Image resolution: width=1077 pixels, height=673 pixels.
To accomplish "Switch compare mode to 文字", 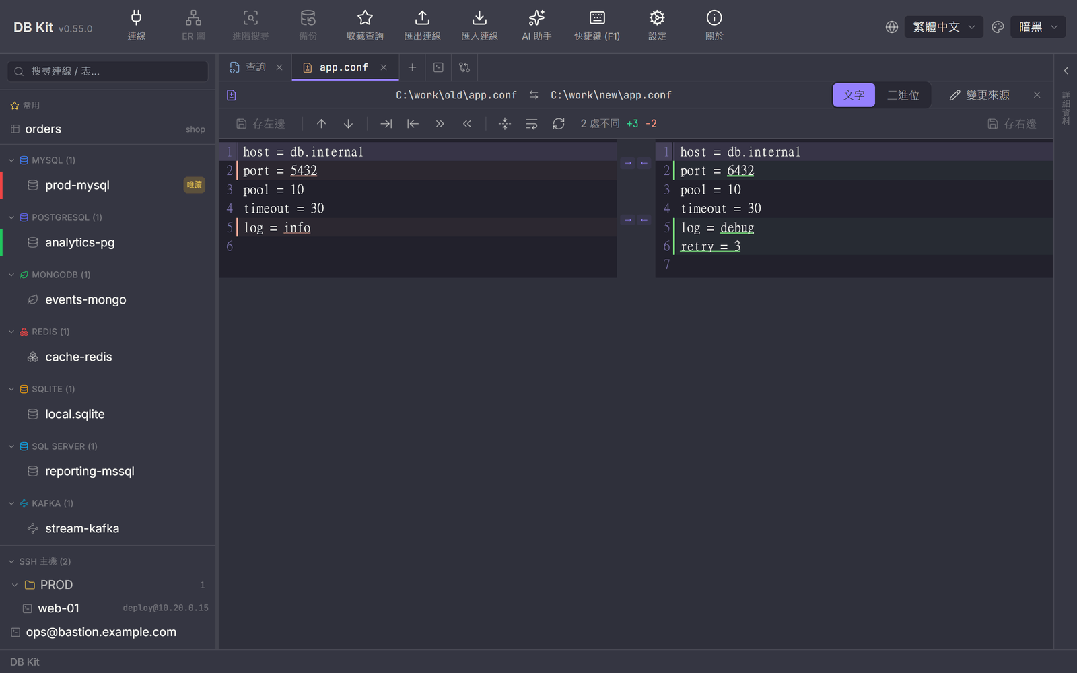I will 854,95.
